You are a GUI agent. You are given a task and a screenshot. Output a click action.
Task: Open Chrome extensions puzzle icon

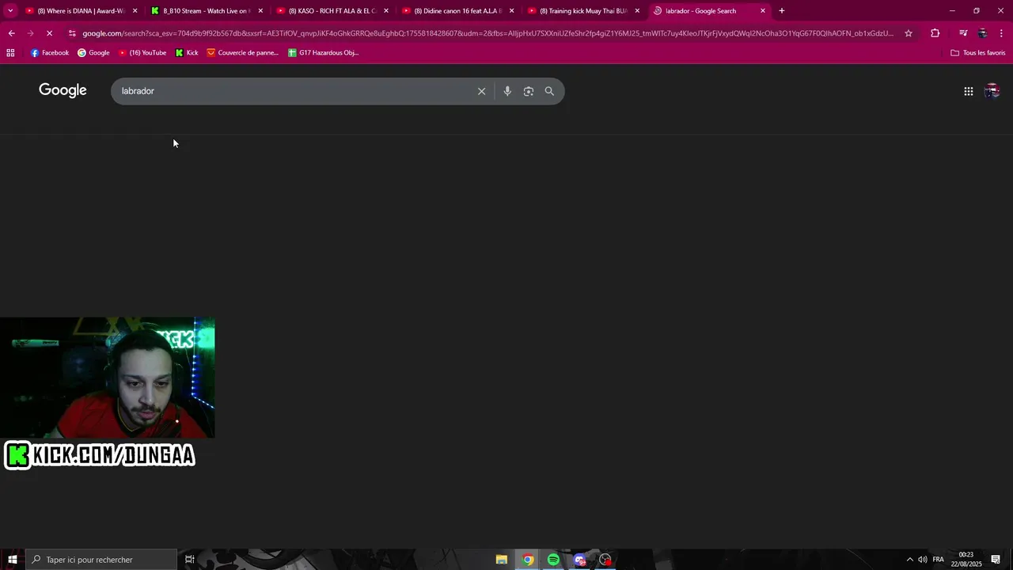click(935, 33)
